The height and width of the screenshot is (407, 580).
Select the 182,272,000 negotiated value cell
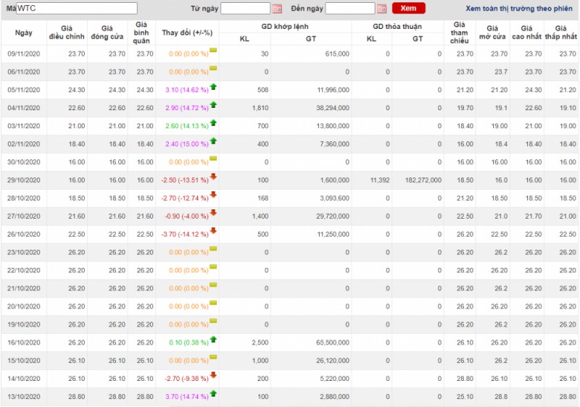pos(418,180)
